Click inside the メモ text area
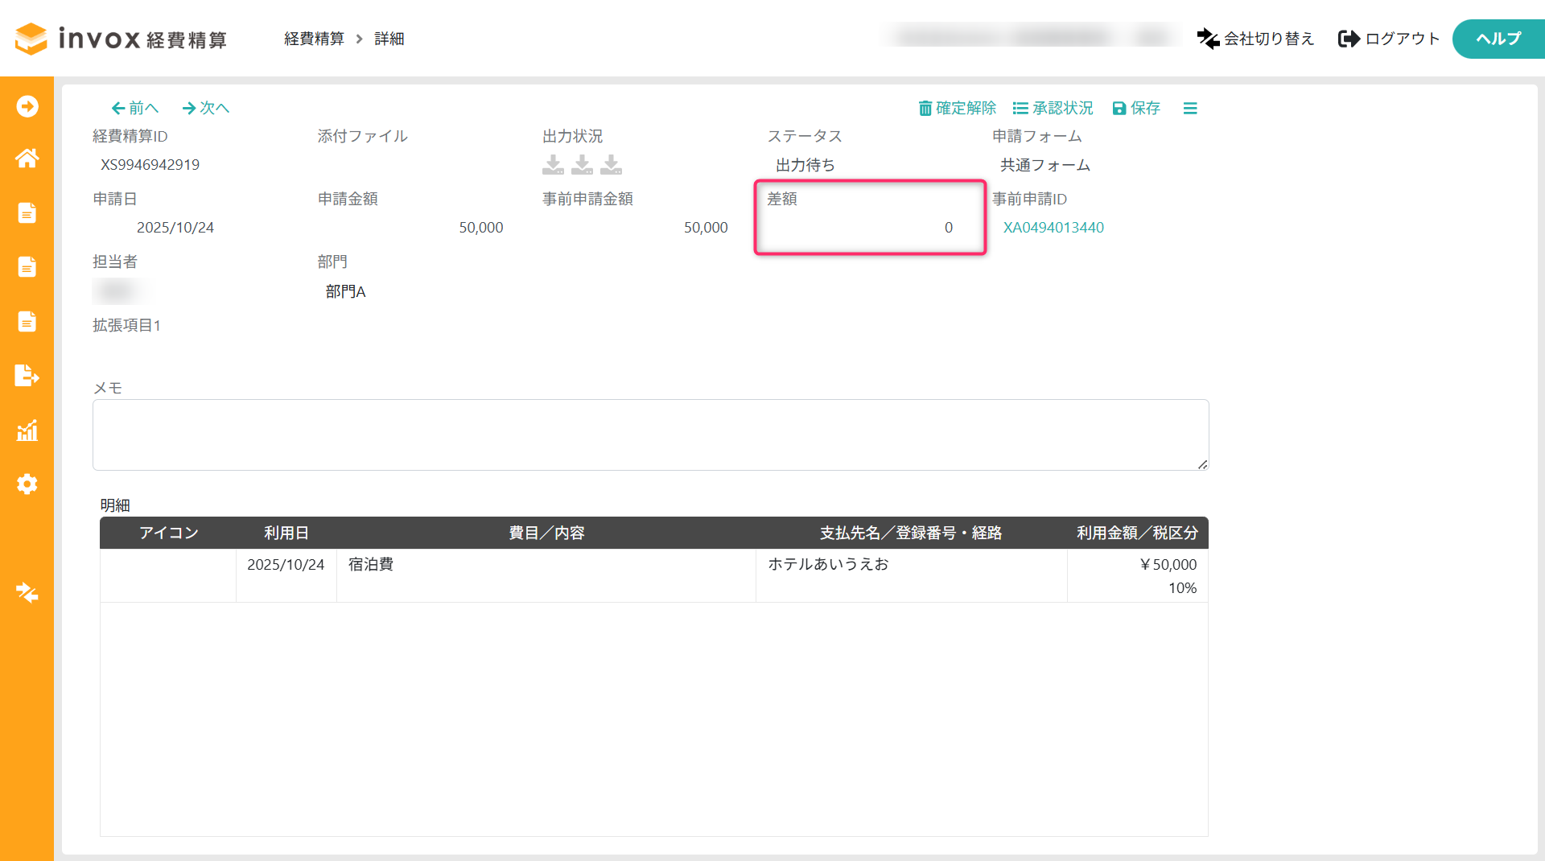Image resolution: width=1545 pixels, height=861 pixels. point(650,435)
